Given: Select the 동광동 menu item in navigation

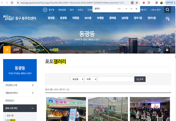Looking at the screenshot, I should point(63,18).
